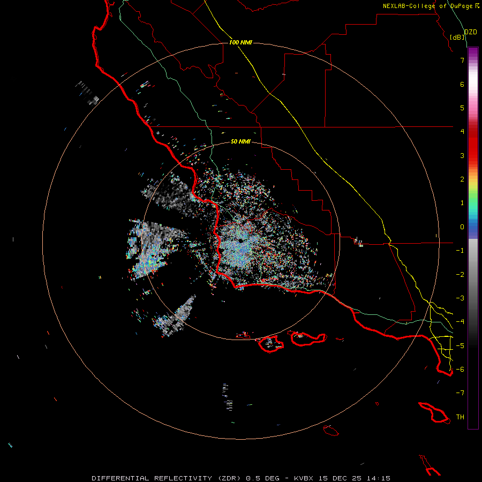
Task: Click the 2 value on the color scale
Action: click(x=462, y=179)
